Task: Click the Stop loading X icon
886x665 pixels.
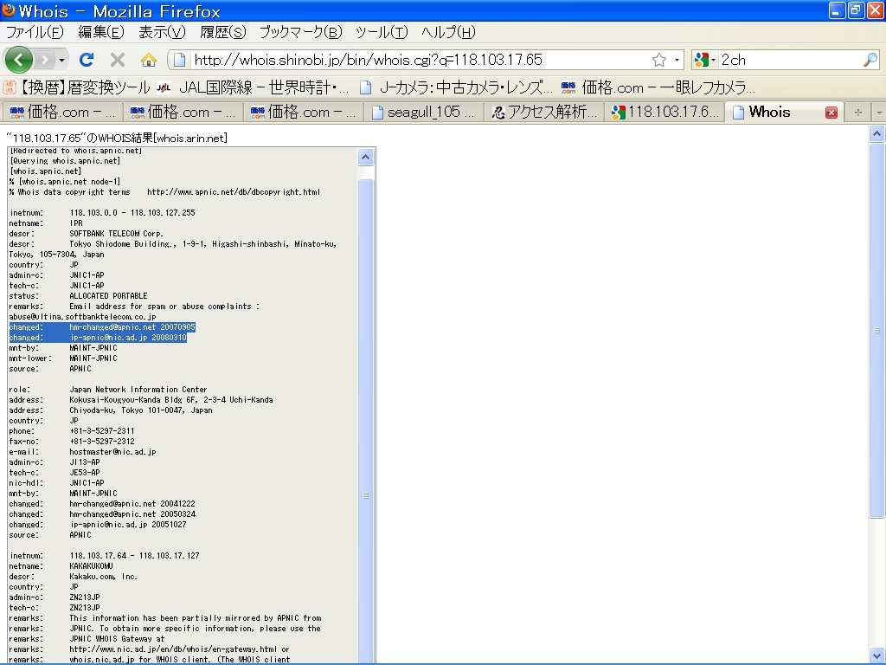Action: (118, 60)
